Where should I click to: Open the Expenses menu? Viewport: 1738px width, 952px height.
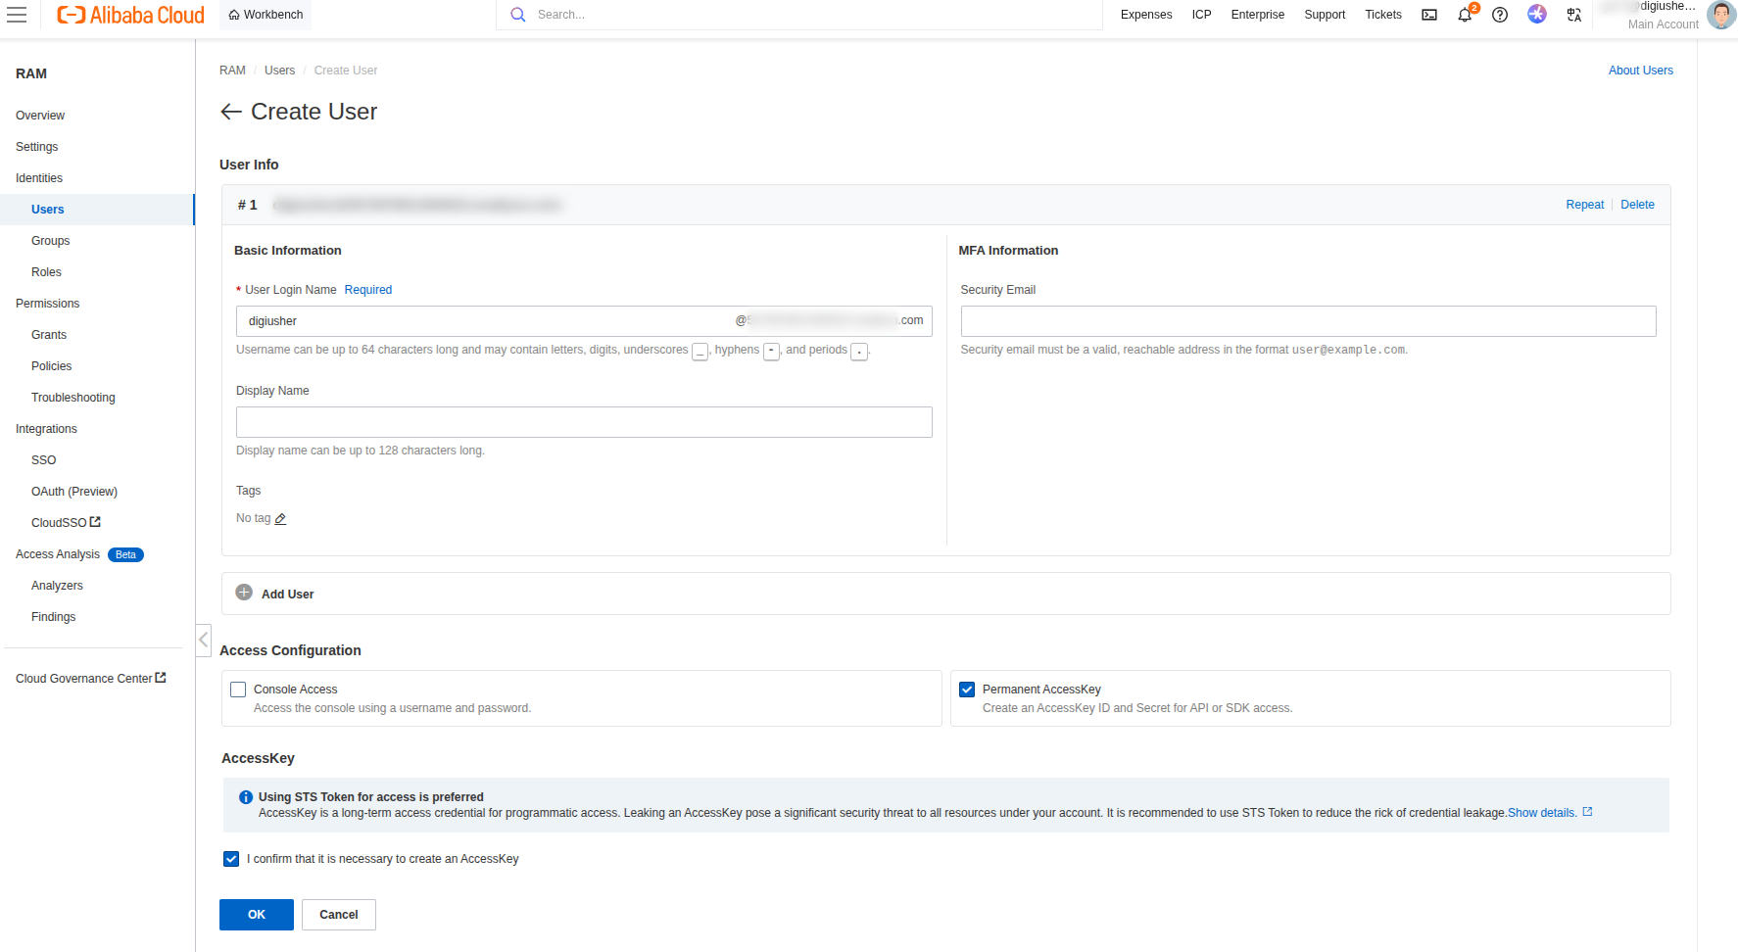[1146, 15]
